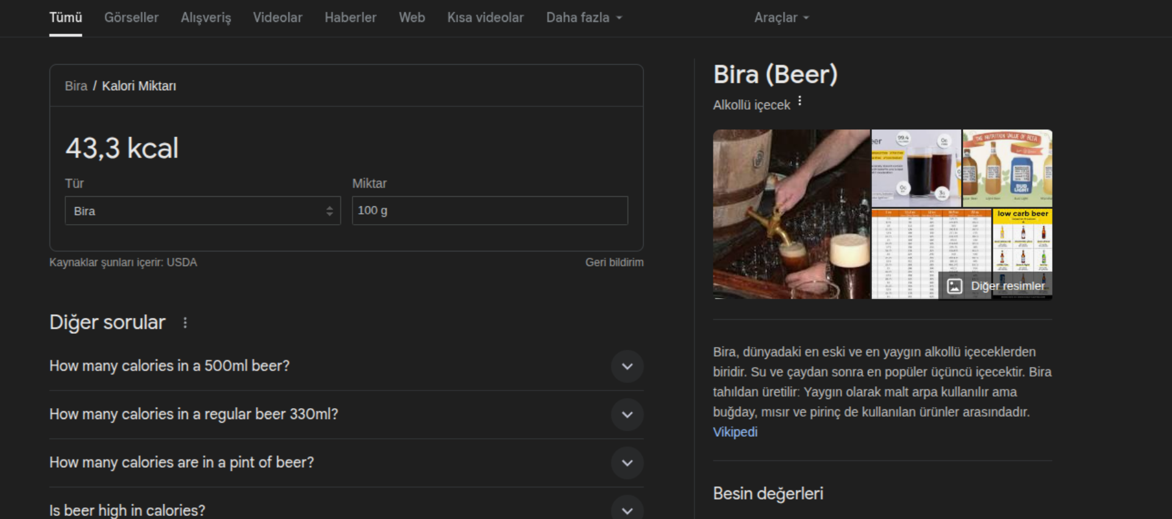Click the Miktar field showing 100 g
The width and height of the screenshot is (1172, 519).
[490, 211]
